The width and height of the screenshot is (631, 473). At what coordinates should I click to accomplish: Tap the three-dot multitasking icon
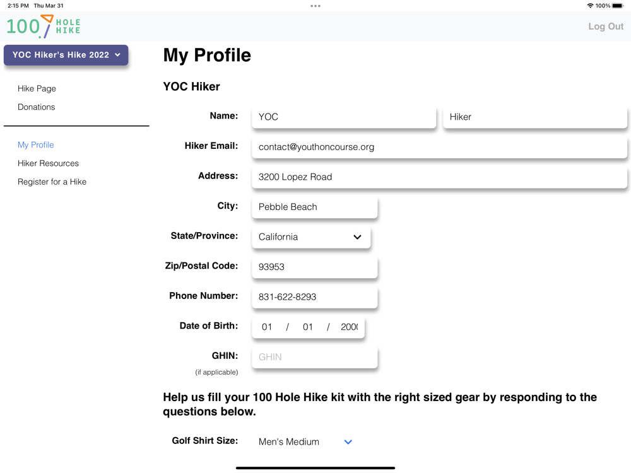(x=315, y=6)
